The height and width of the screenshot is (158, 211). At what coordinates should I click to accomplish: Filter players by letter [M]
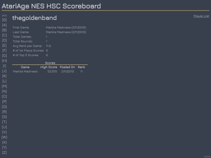(x=4, y=86)
